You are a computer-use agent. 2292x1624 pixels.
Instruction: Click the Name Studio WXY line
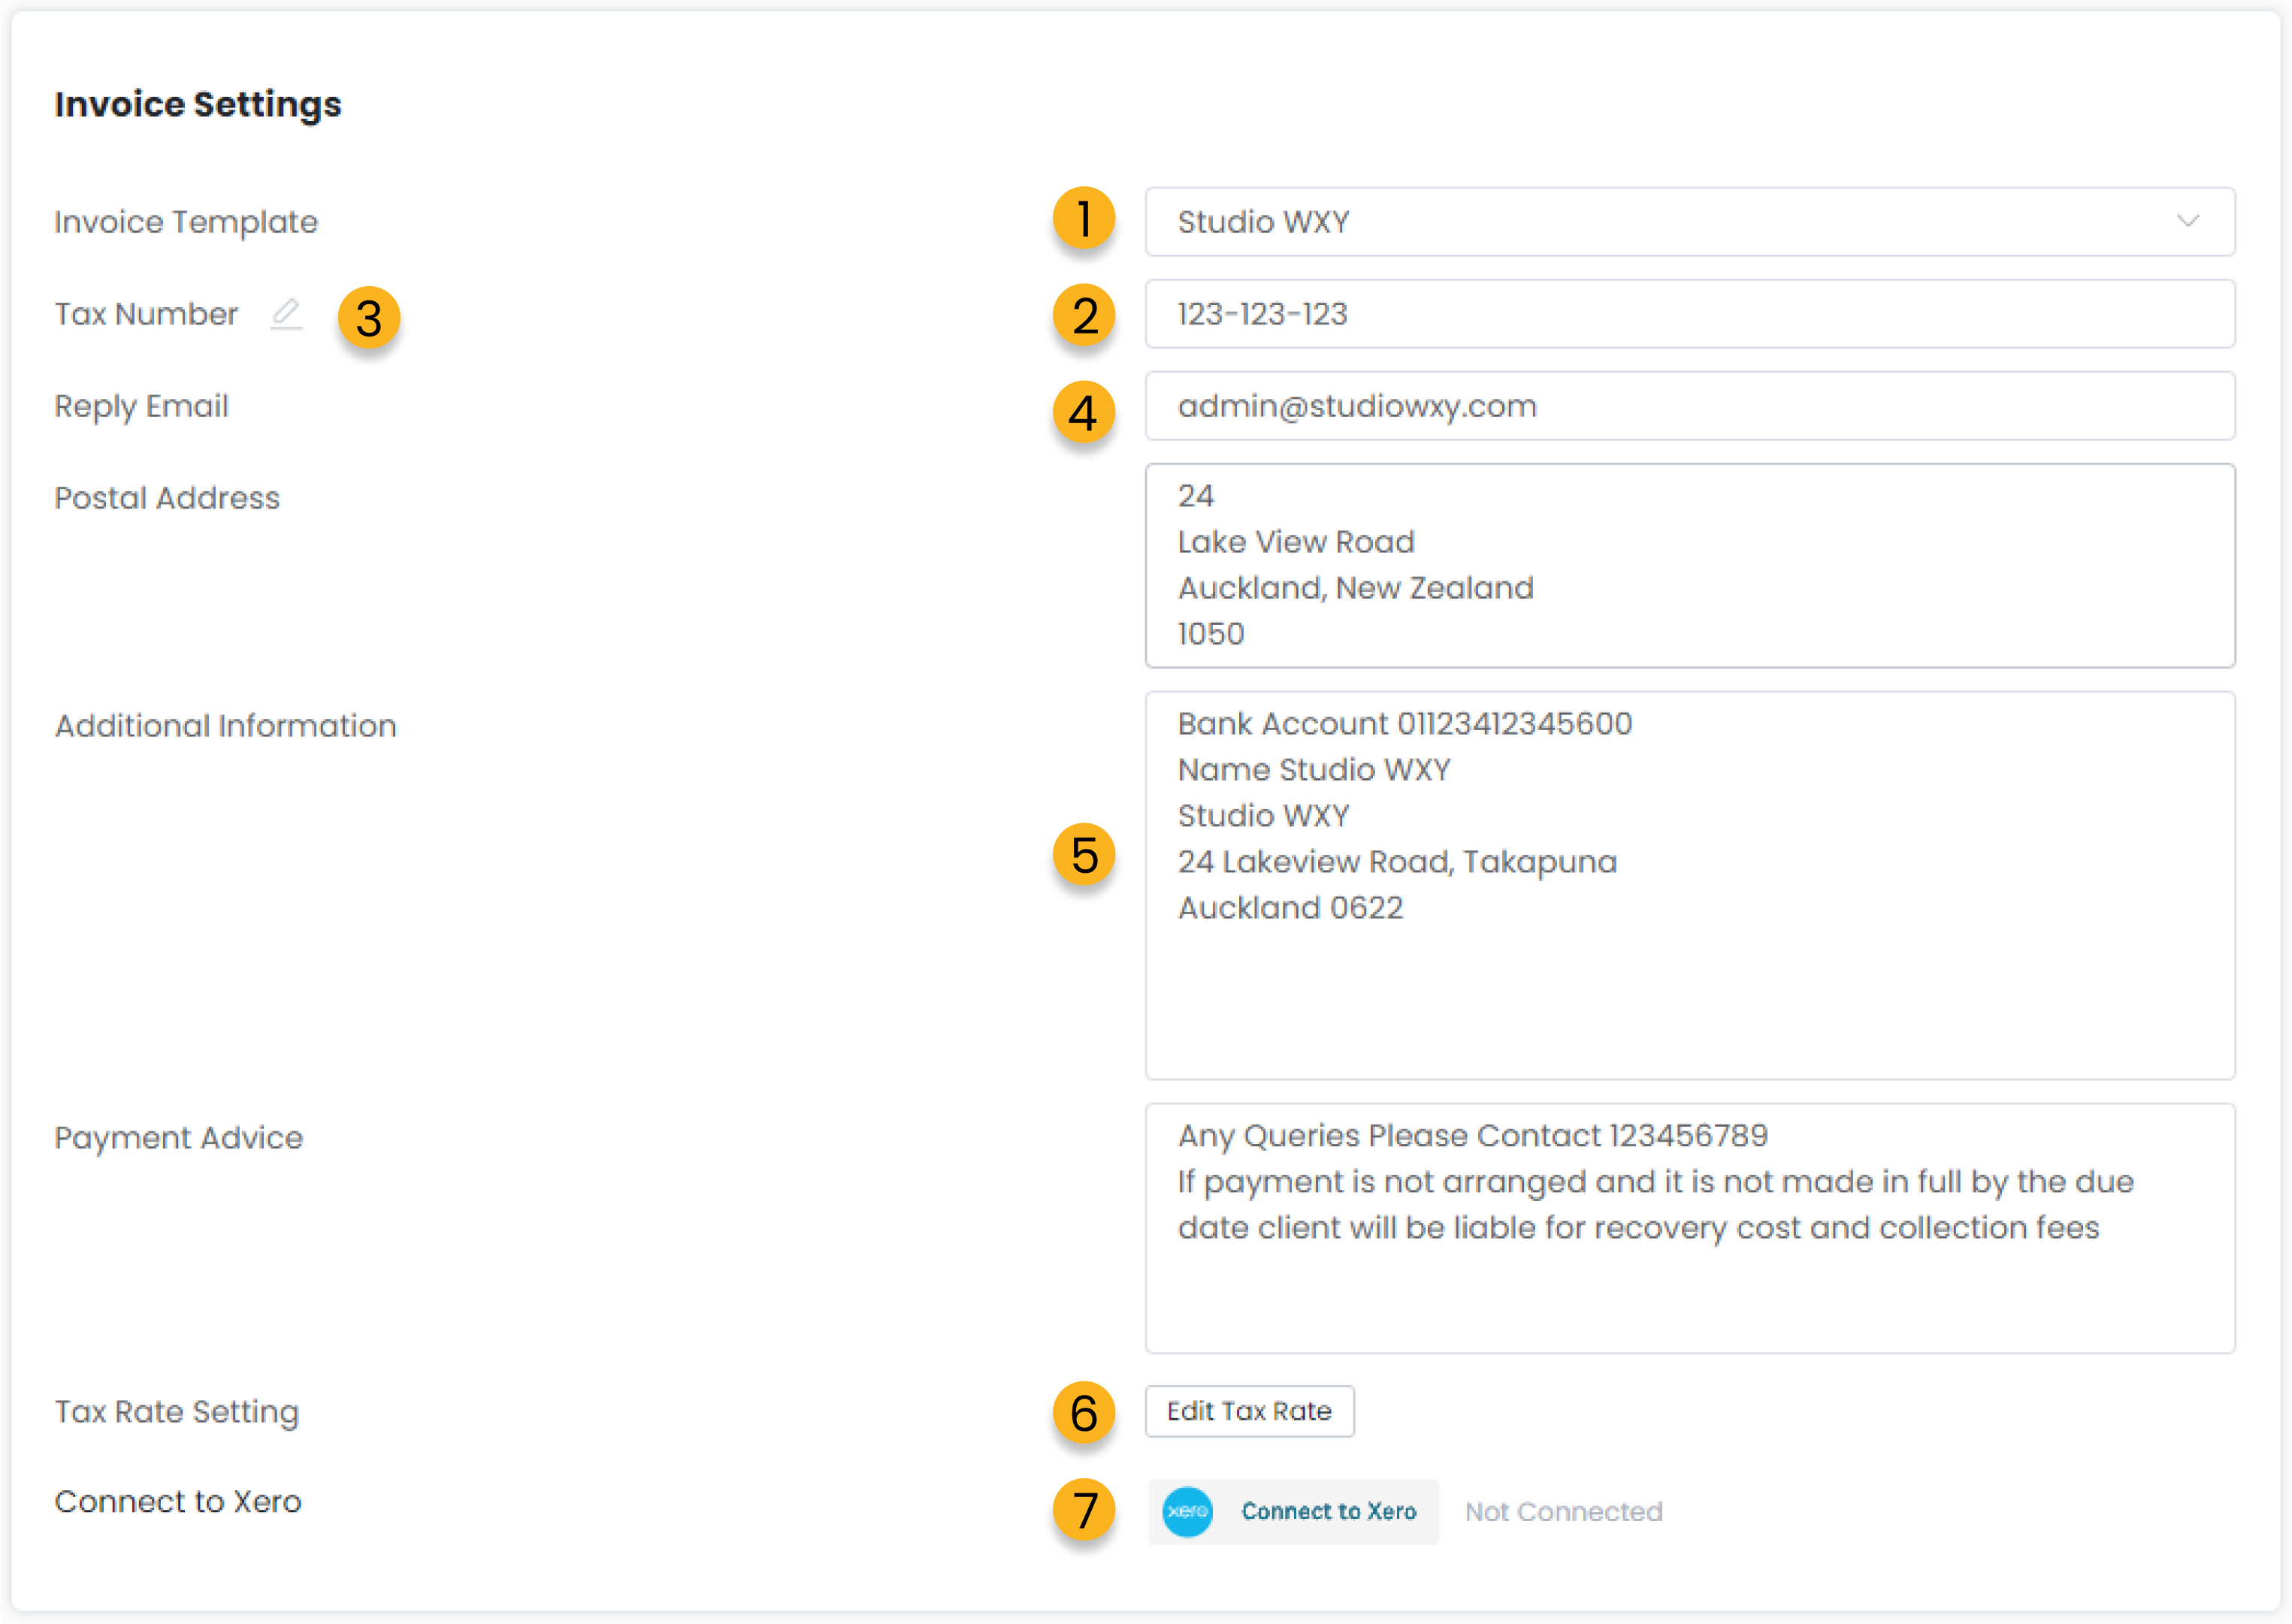coord(1314,770)
